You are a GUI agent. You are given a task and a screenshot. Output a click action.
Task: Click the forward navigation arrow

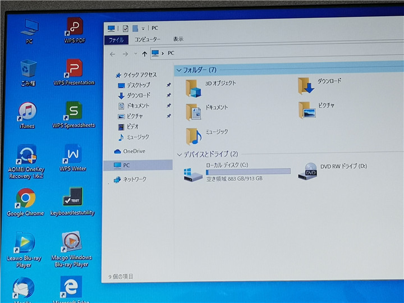click(125, 54)
